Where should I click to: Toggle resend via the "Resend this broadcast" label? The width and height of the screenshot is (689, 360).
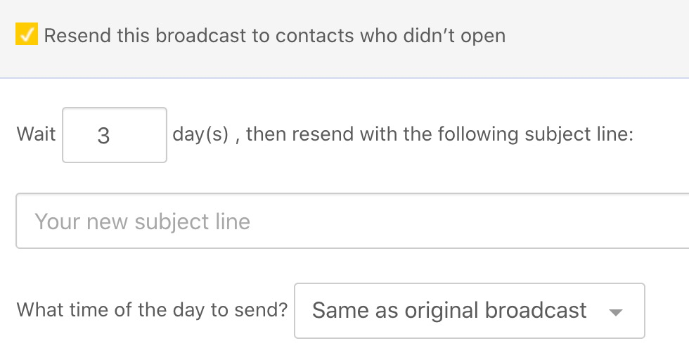pos(141,36)
